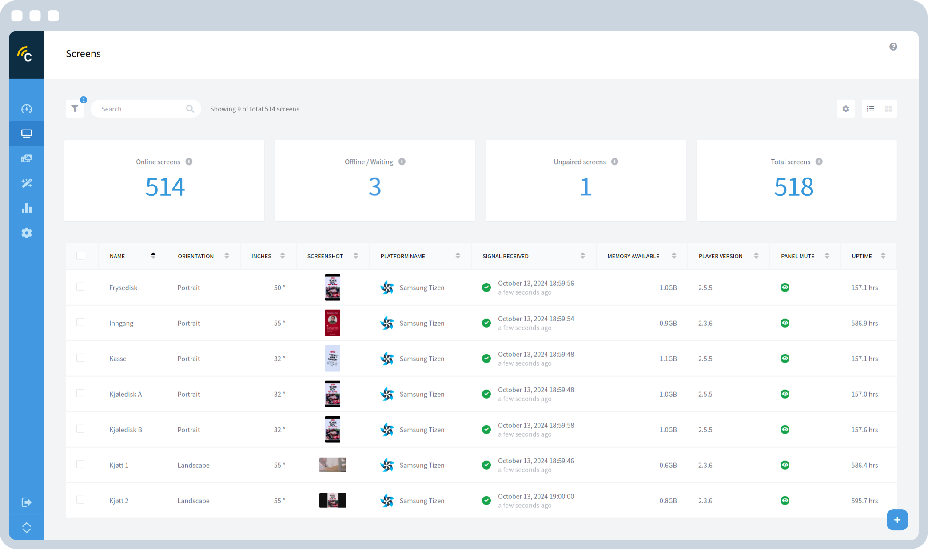Viewport: 928px width, 549px height.
Task: Select the Frysedisk row checkbox
Action: tap(80, 287)
